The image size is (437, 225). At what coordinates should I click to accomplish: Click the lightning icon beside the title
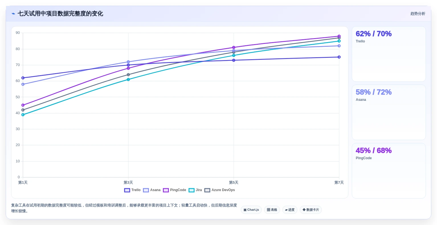pyautogui.click(x=13, y=14)
